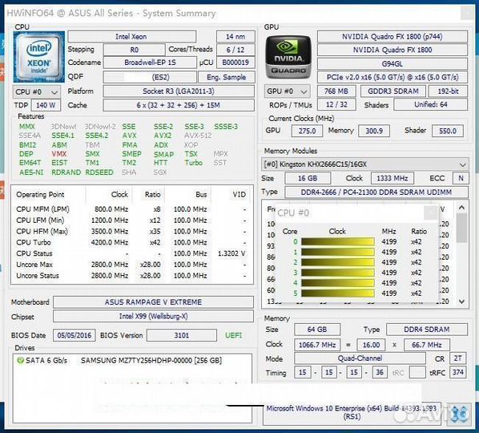Click the green SATA drive status icon
Image resolution: width=479 pixels, height=433 pixels.
(20, 361)
